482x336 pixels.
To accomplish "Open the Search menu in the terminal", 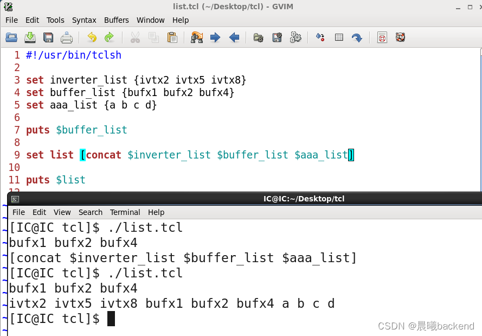I will 91,212.
